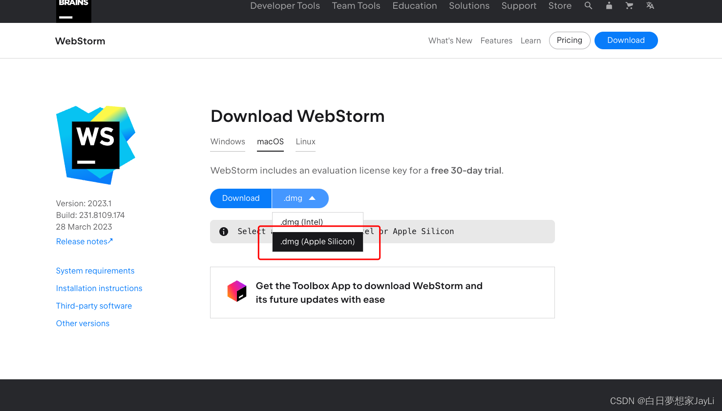The width and height of the screenshot is (722, 411).
Task: Click the 28 March 2023 date
Action: coord(84,227)
